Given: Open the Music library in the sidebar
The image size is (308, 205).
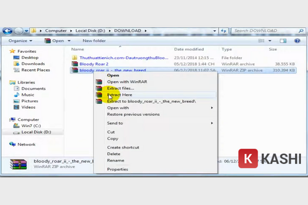Looking at the screenshot, I should 28,95.
